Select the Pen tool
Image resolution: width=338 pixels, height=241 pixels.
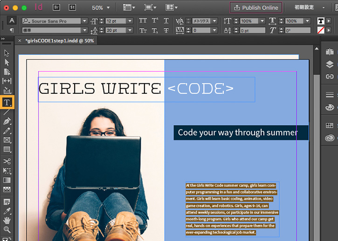(x=7, y=121)
